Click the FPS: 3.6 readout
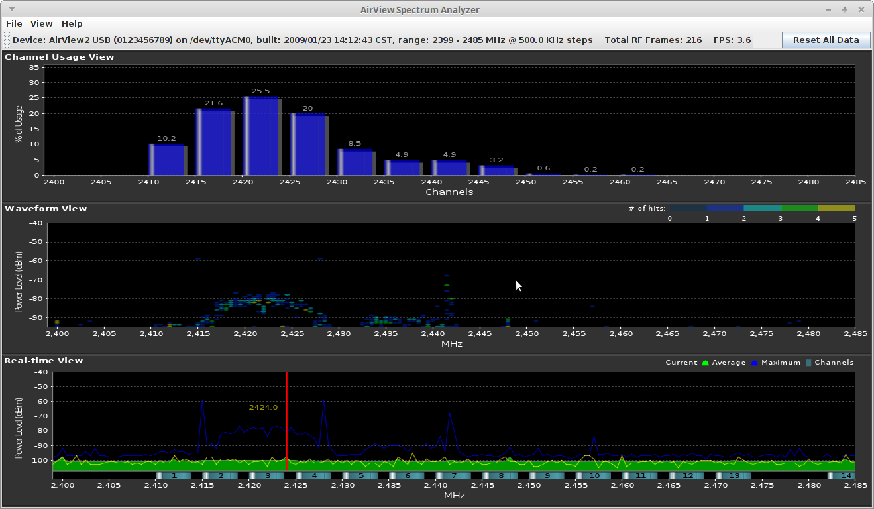Image resolution: width=874 pixels, height=509 pixels. click(732, 40)
